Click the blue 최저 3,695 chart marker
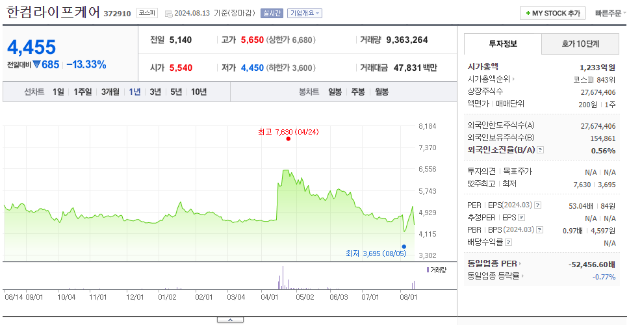The height and width of the screenshot is (325, 629). click(x=404, y=246)
